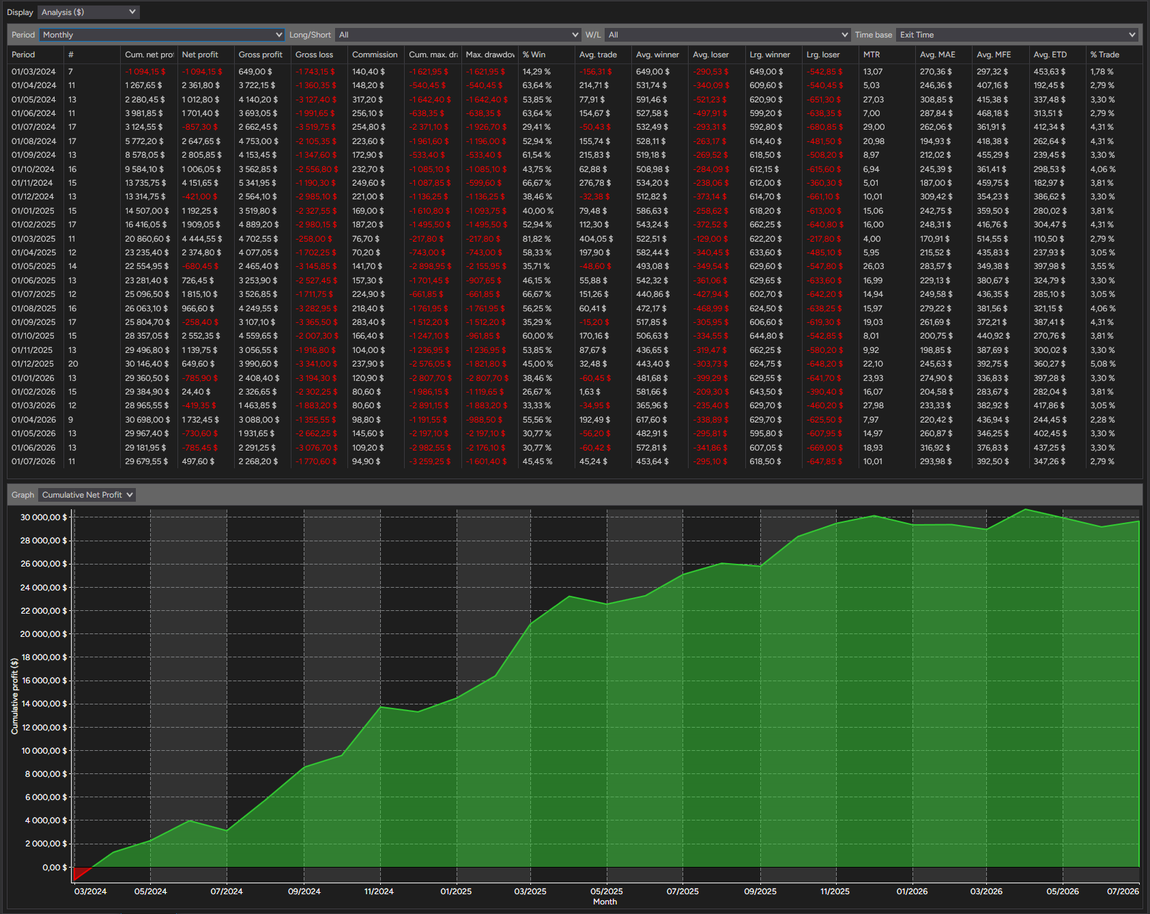Select the 01/12/2024 period cell
This screenshot has width=1150, height=914.
pyautogui.click(x=33, y=197)
